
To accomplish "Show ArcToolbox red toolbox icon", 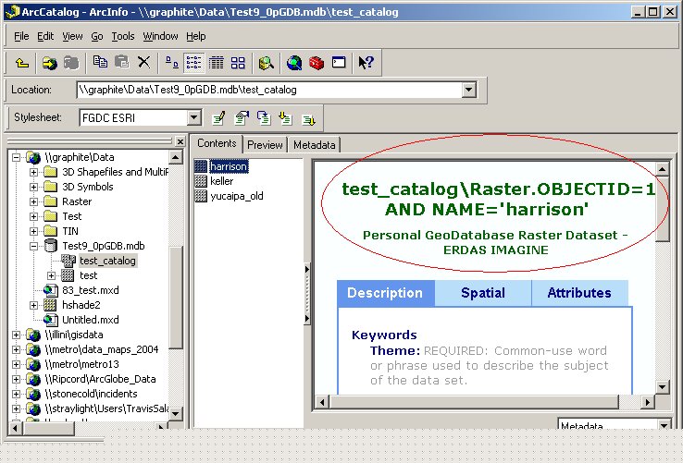I will [317, 63].
